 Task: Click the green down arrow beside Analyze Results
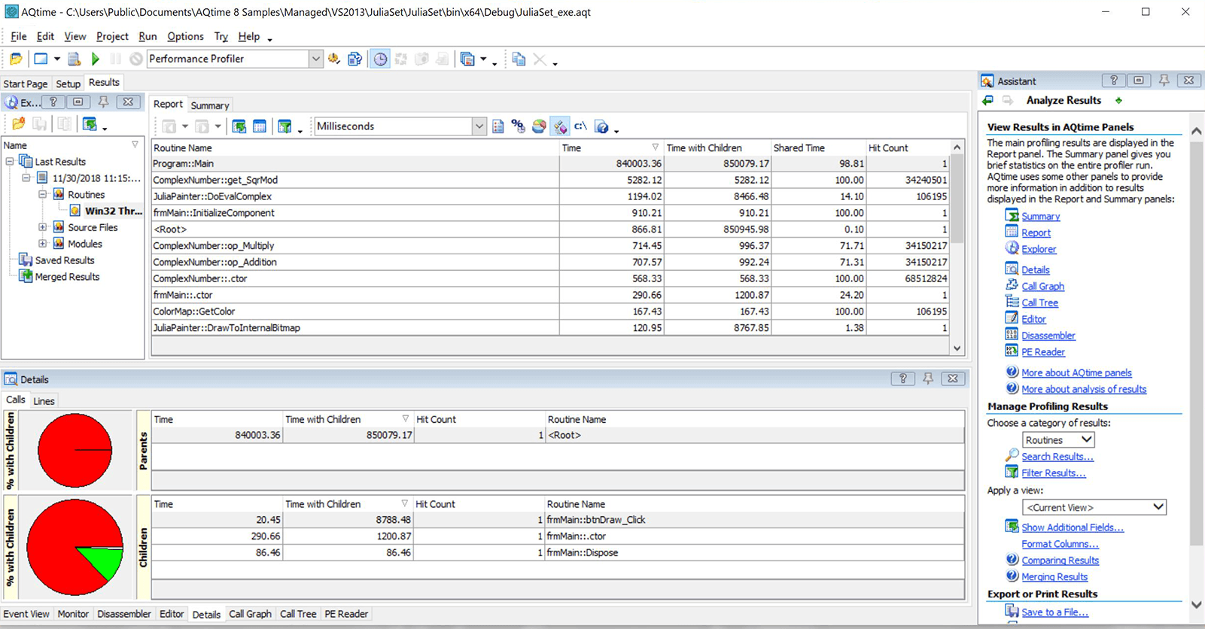[x=1119, y=100]
